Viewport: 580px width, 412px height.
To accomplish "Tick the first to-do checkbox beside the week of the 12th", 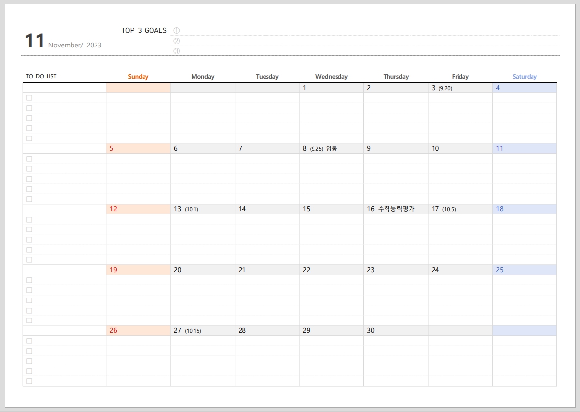I will click(x=29, y=220).
